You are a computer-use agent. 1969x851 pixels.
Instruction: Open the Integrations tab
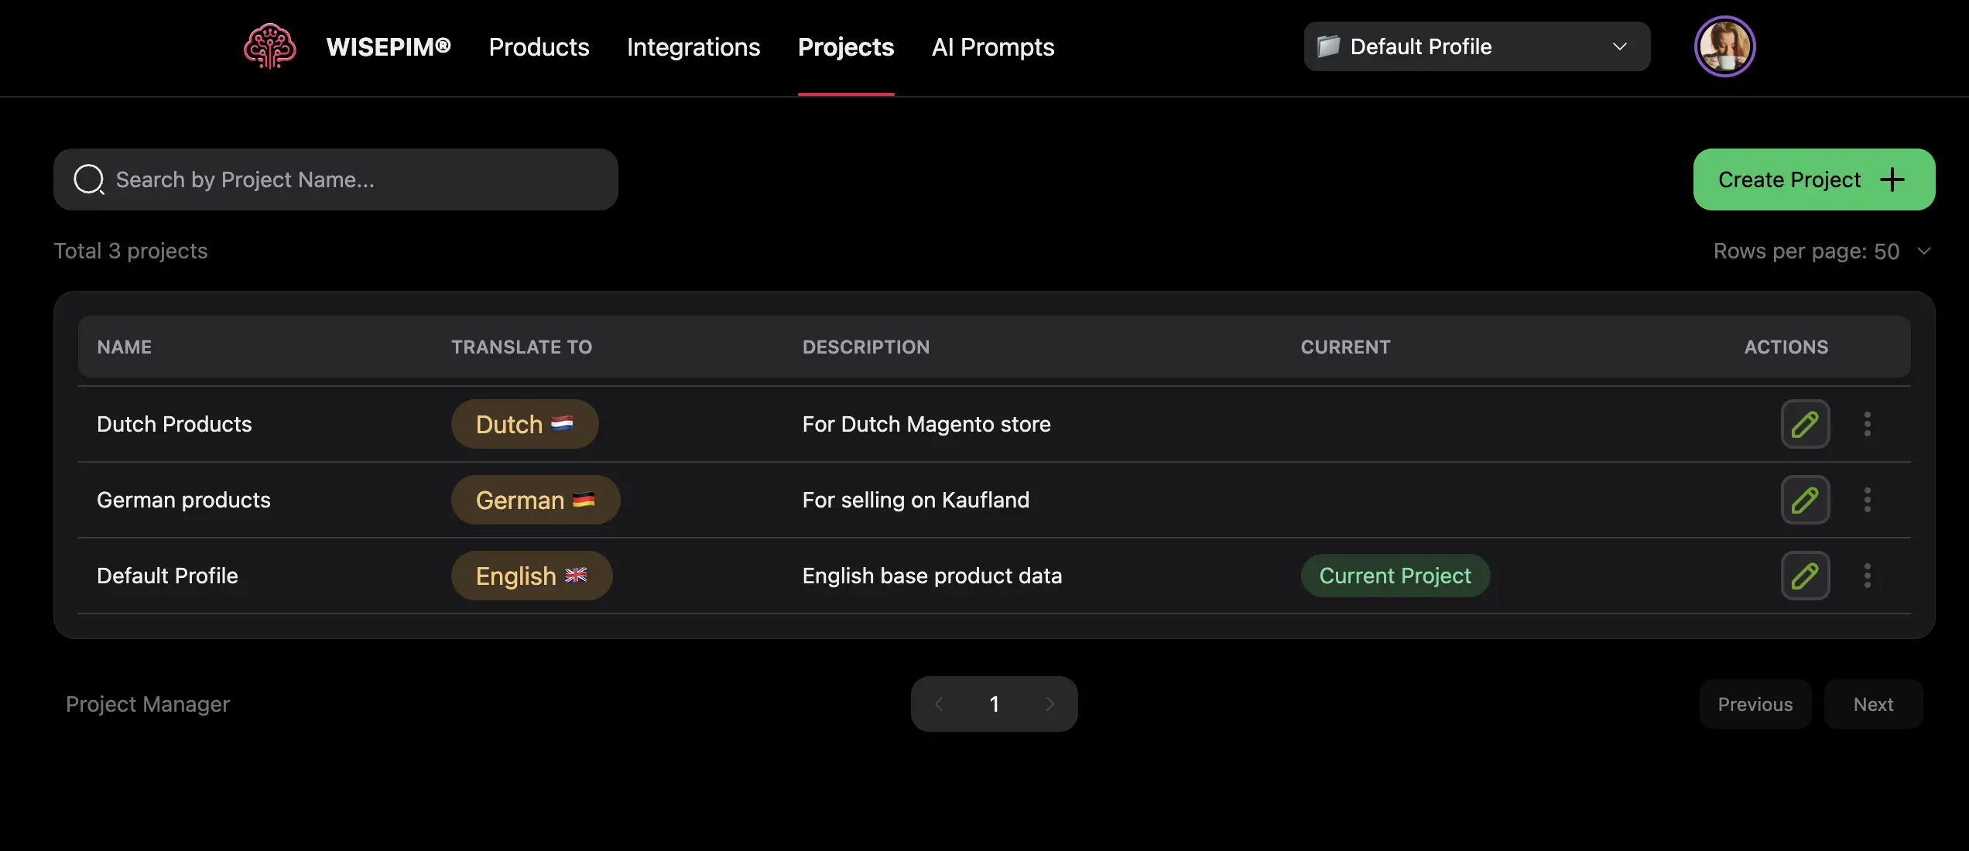pos(693,46)
